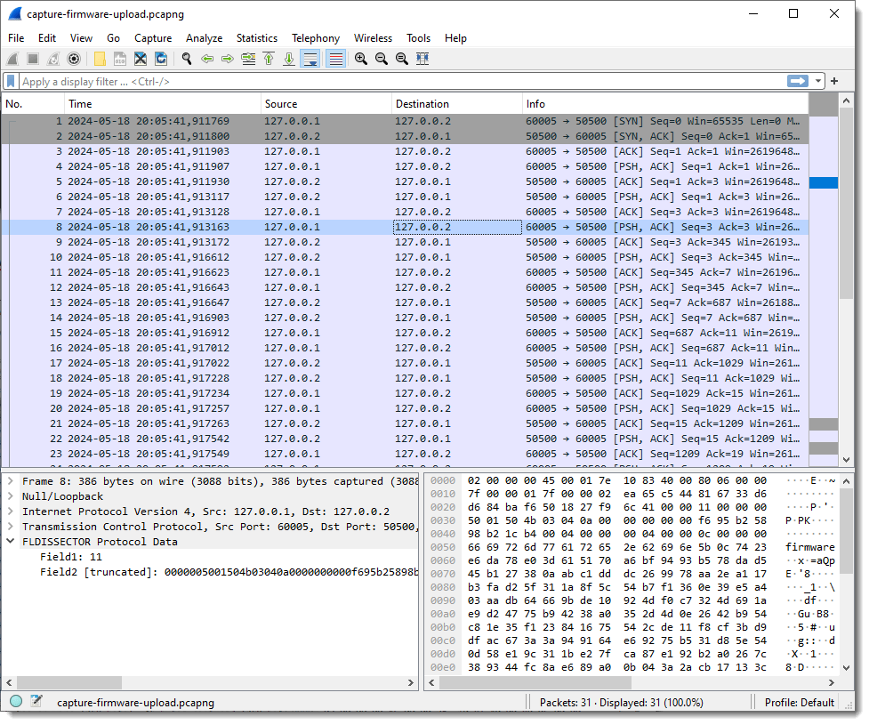This screenshot has height=725, width=869.
Task: Click the open capture file folder icon
Action: [x=100, y=59]
